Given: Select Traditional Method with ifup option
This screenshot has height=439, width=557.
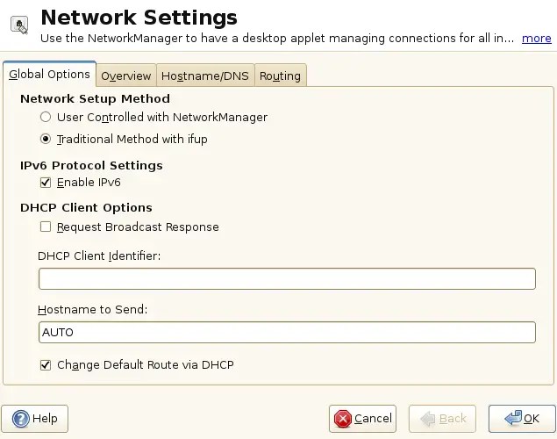Looking at the screenshot, I should (x=46, y=139).
